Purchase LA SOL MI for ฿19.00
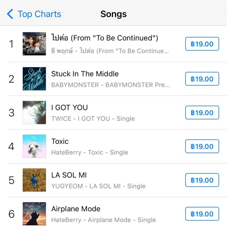Image resolution: width=227 pixels, height=228 pixels. [x=202, y=180]
